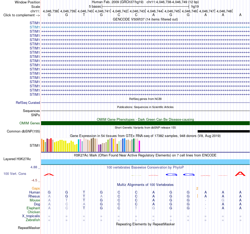Open the Common dbSNP(155) track label
Viewport: 250px width, 234px height.
pos(23,131)
